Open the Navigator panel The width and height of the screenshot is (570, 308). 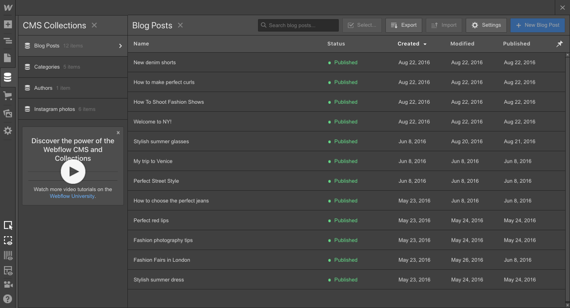tap(8, 41)
